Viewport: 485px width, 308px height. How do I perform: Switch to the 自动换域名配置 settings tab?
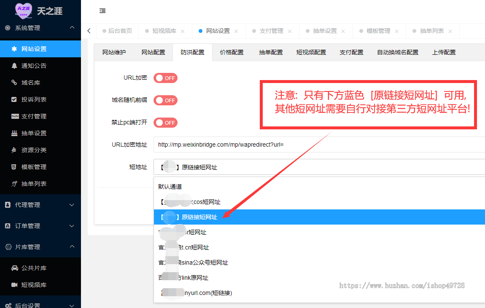click(x=397, y=52)
